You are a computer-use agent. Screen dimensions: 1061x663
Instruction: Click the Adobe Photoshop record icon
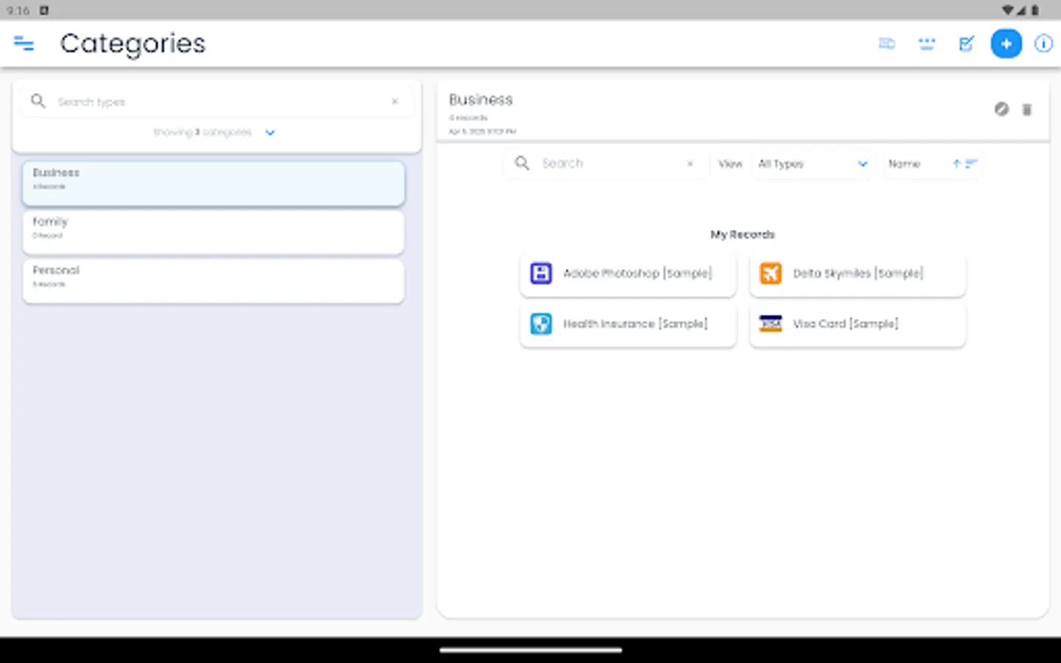[x=541, y=273]
